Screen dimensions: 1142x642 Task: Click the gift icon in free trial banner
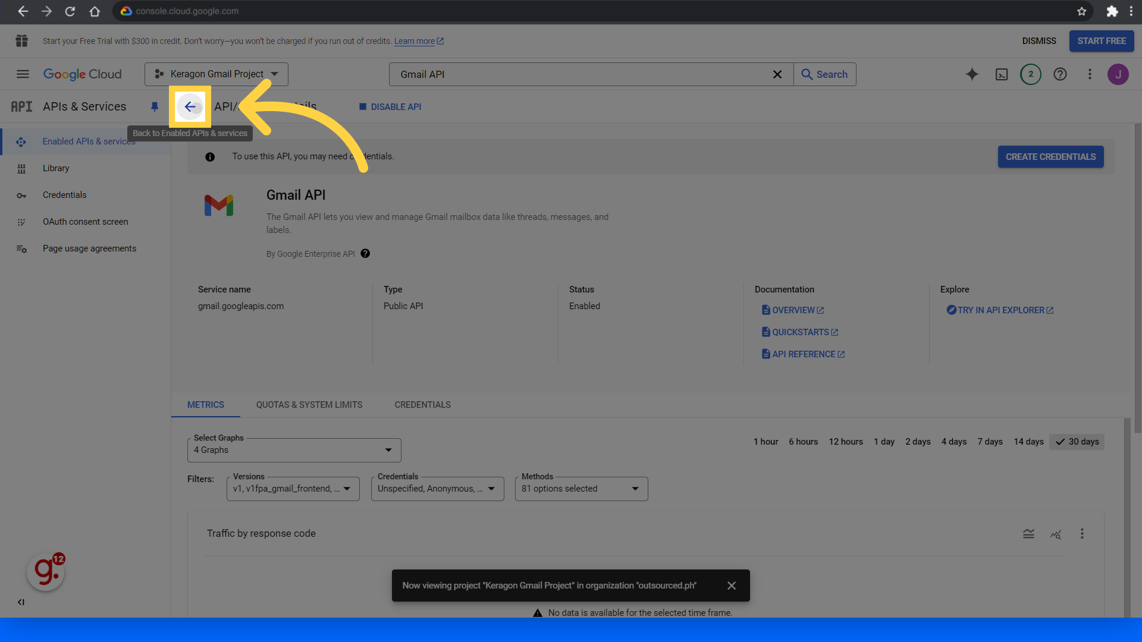click(x=22, y=41)
